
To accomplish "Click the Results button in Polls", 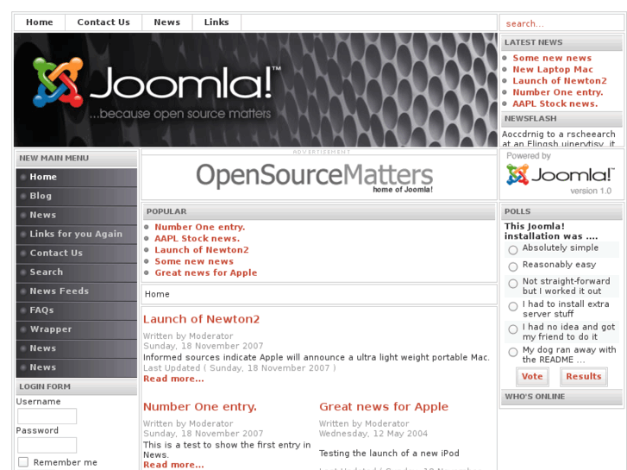I will pos(583,377).
